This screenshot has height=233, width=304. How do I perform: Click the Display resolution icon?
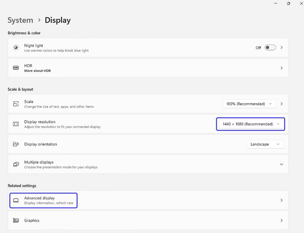(16, 124)
